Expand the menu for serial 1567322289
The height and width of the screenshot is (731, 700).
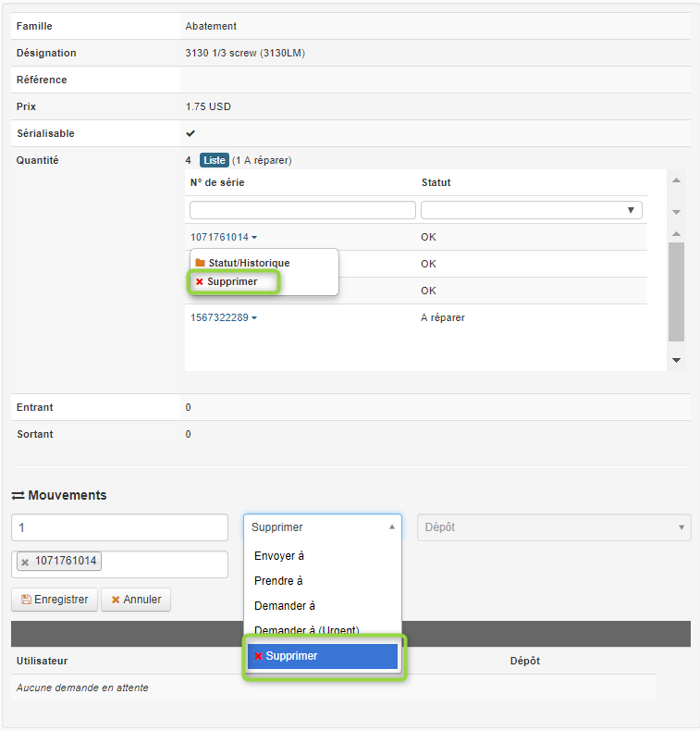(254, 318)
